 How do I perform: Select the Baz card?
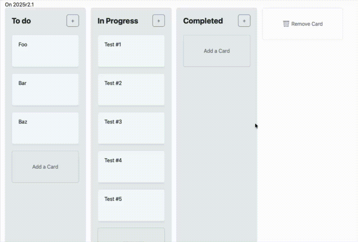point(45,128)
